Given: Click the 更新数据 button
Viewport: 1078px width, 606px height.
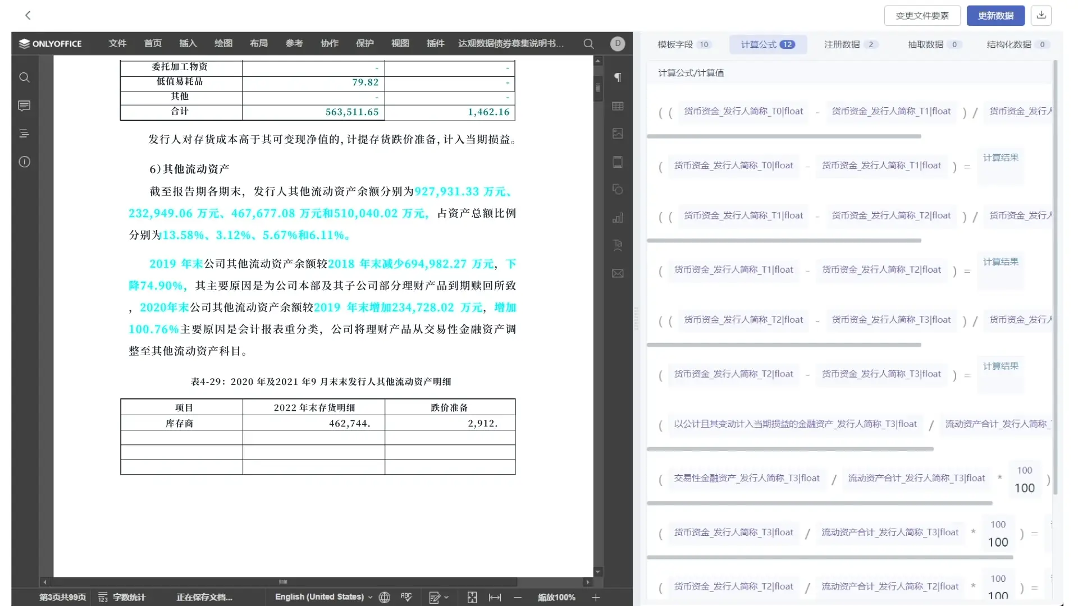Looking at the screenshot, I should click(x=995, y=16).
